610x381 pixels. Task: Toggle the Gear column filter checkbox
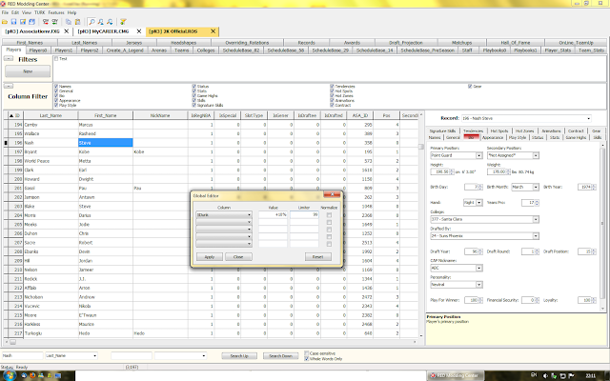click(x=470, y=87)
